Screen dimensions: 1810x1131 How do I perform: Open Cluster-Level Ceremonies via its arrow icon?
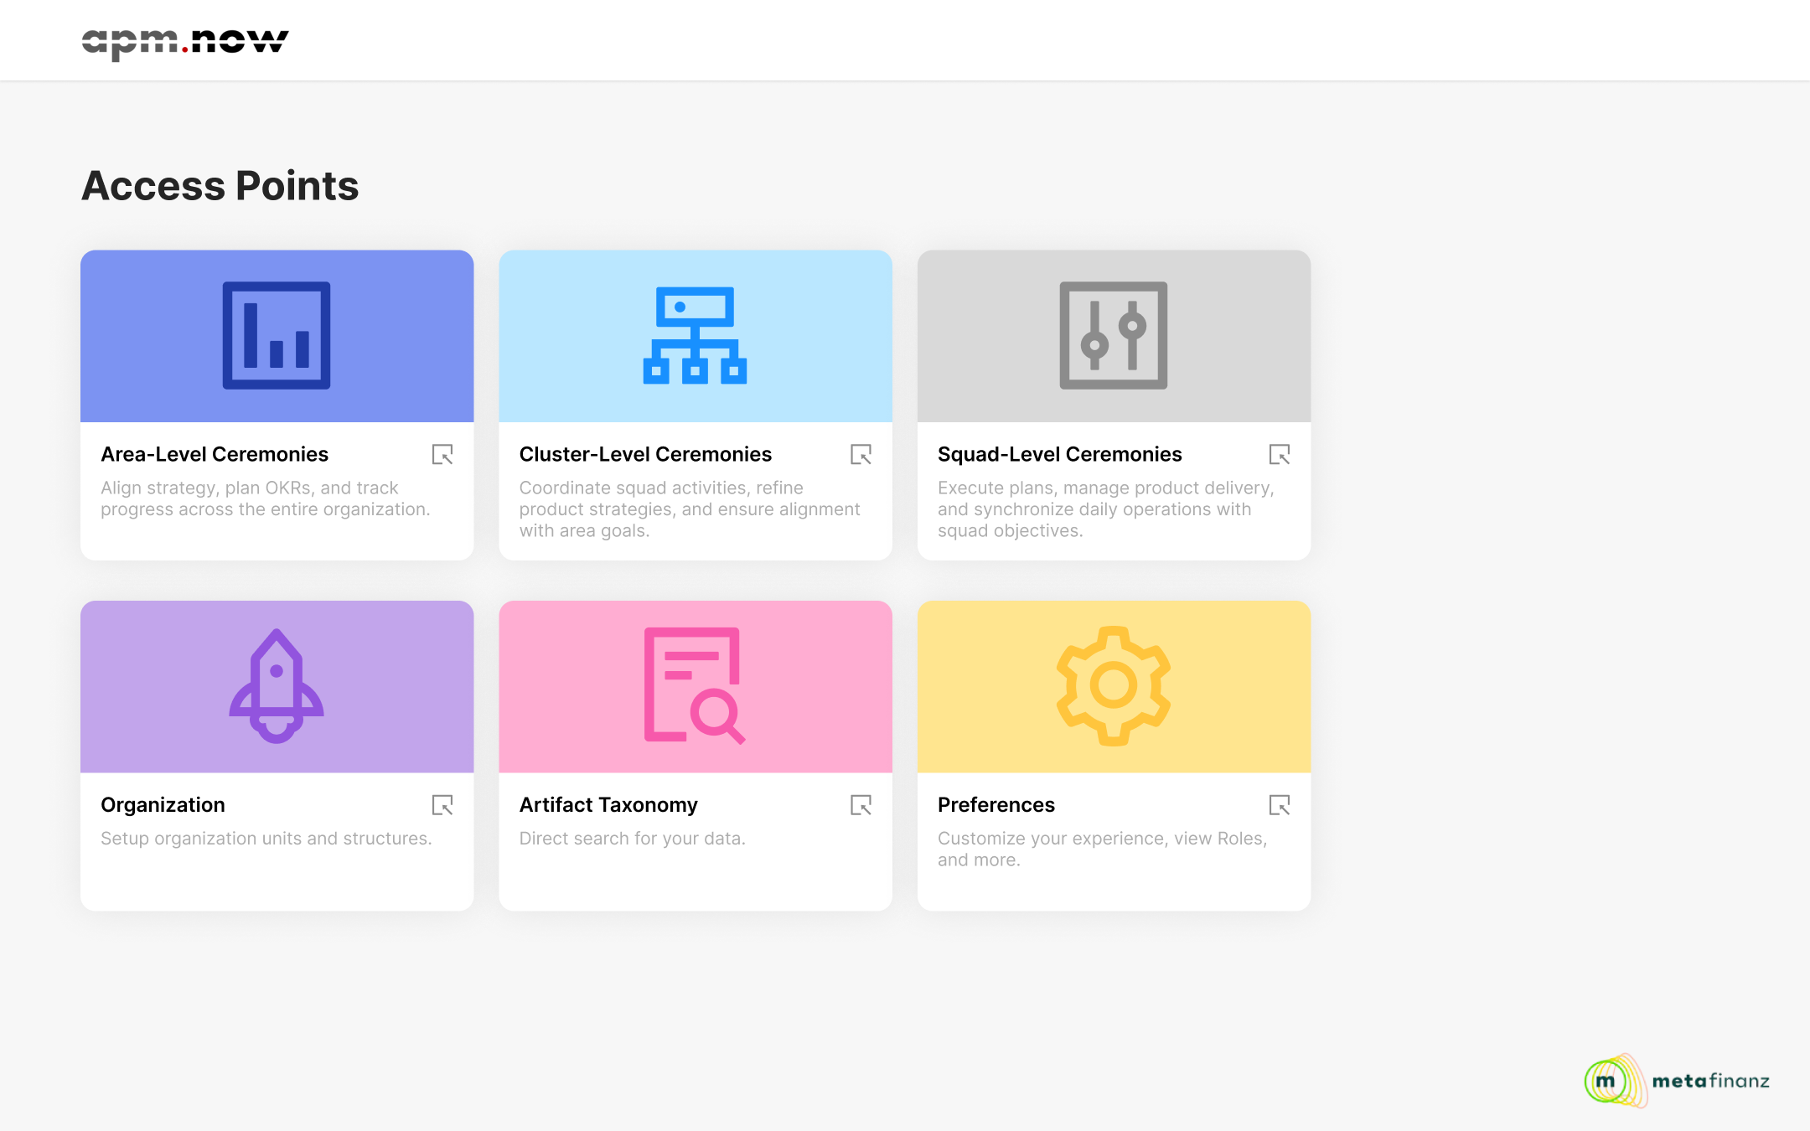click(x=861, y=454)
